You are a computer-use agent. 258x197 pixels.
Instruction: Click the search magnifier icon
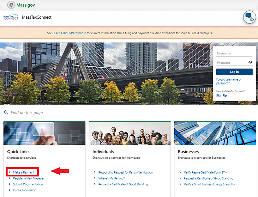pyautogui.click(x=6, y=113)
